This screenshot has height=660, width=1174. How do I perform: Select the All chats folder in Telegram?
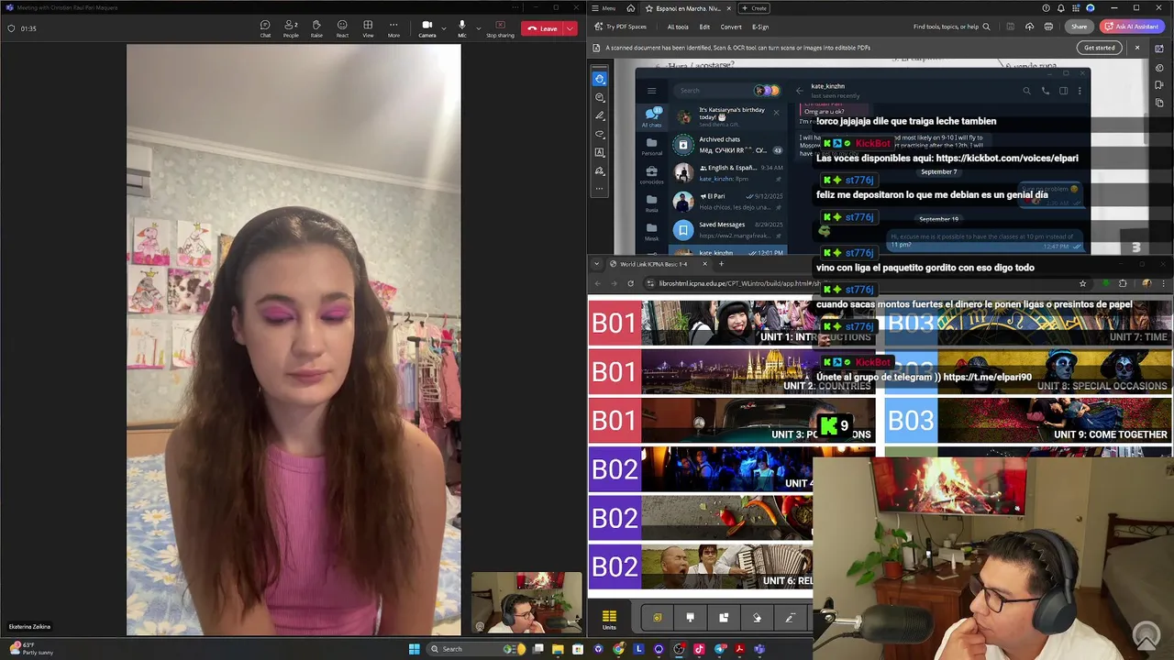652,116
